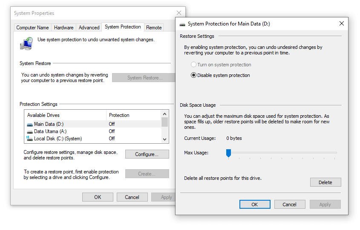The height and width of the screenshot is (230, 360).
Task: Select the System Protection tab
Action: coord(123,27)
